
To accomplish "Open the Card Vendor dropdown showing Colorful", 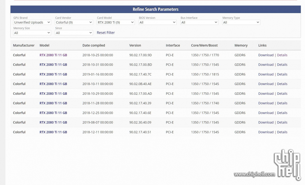I will tap(74, 22).
